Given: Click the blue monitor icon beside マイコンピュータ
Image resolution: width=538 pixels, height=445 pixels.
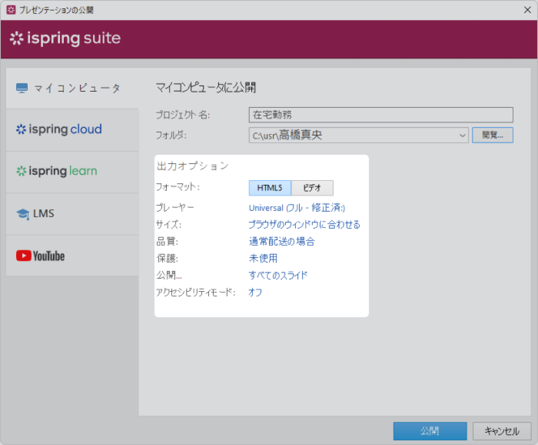Looking at the screenshot, I should (22, 89).
